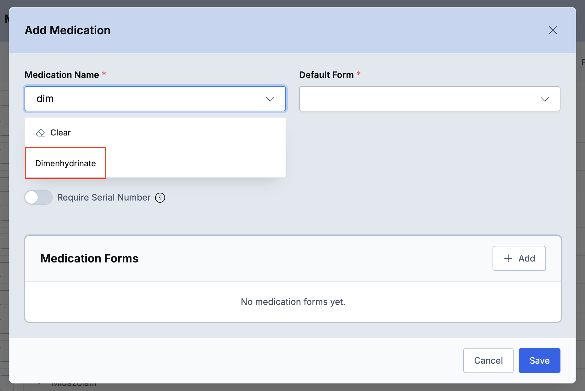Viewport: 585px width, 391px height.
Task: Save the new medication
Action: coord(539,361)
